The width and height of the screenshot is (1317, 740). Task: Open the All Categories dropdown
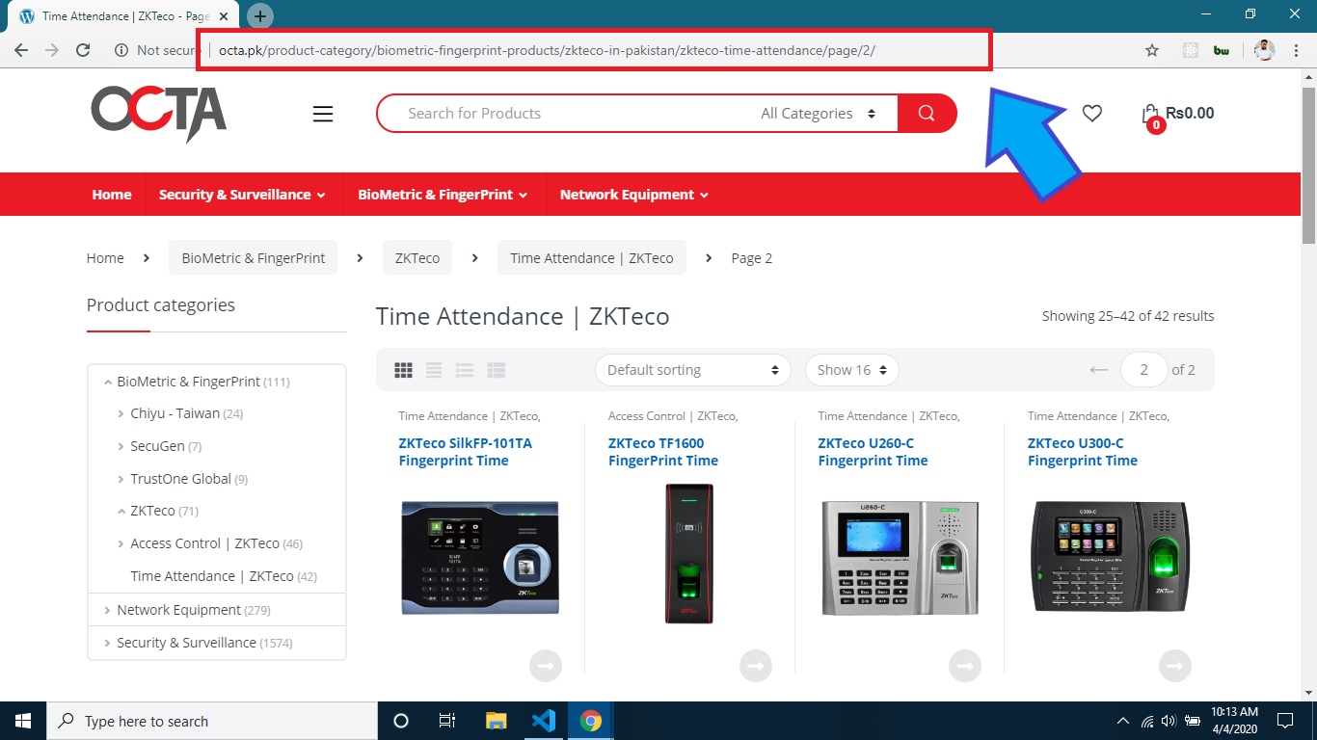818,114
